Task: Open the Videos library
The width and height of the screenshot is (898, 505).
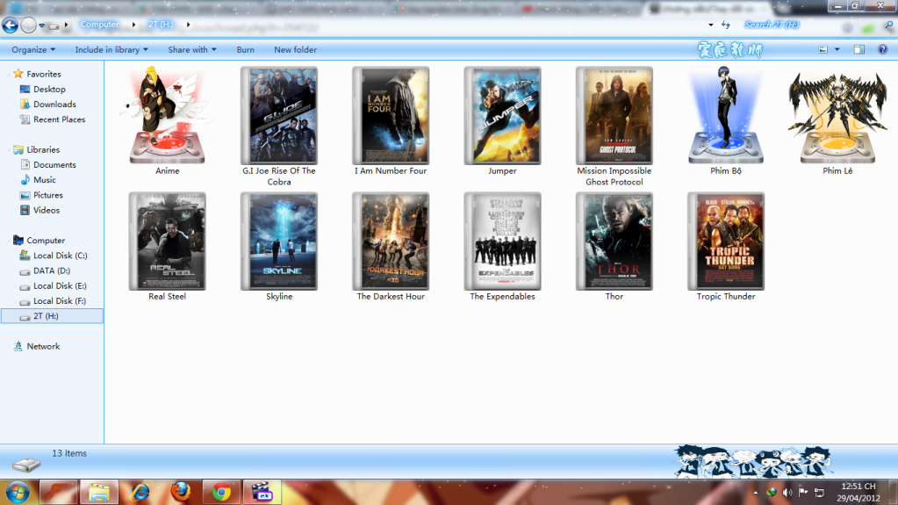Action: [47, 211]
